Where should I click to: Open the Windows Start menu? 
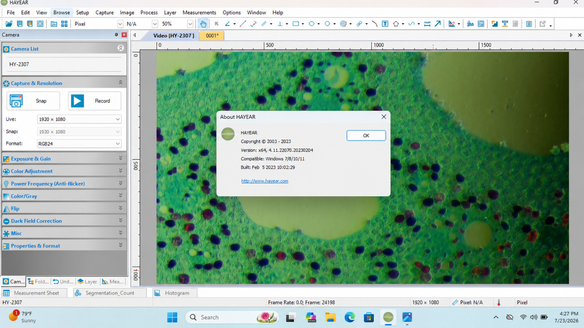click(x=172, y=317)
